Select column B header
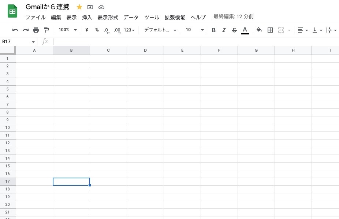 [71, 50]
